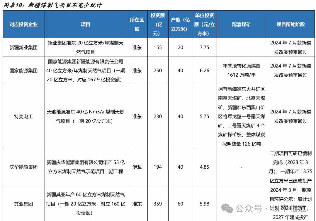316x221 pixels.
Task: Click stage cell in 新疆新业集团 row
Action: point(290,47)
